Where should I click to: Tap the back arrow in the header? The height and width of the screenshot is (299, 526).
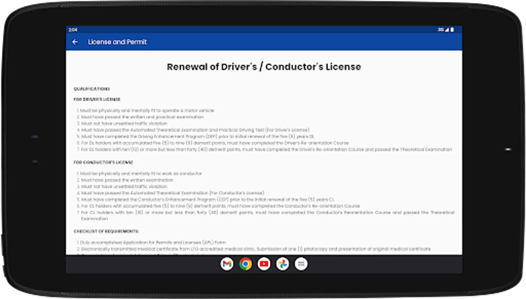point(75,42)
